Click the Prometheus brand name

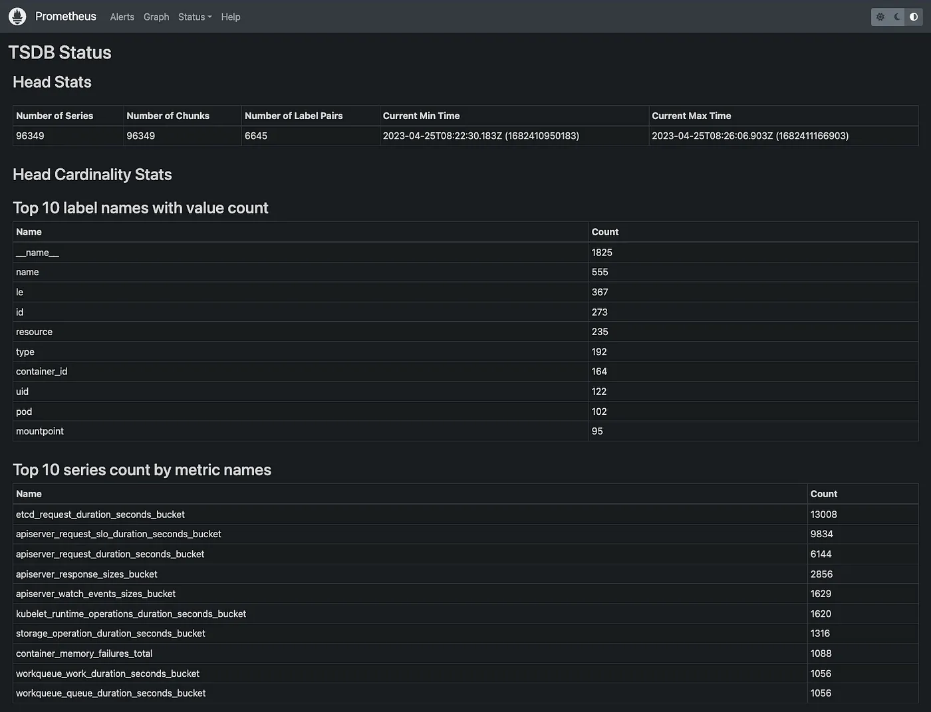tap(65, 17)
